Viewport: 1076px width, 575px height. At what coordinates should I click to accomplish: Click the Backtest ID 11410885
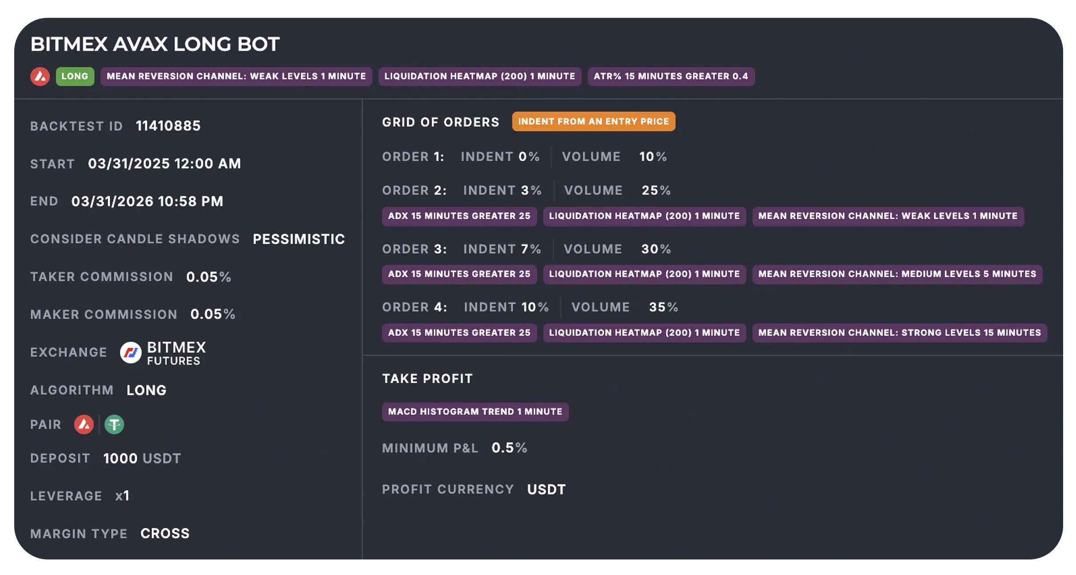(x=168, y=126)
